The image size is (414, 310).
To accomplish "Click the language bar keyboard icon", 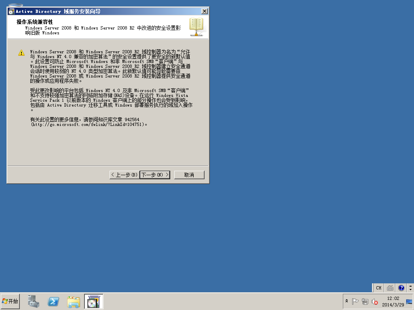I will click(390, 288).
